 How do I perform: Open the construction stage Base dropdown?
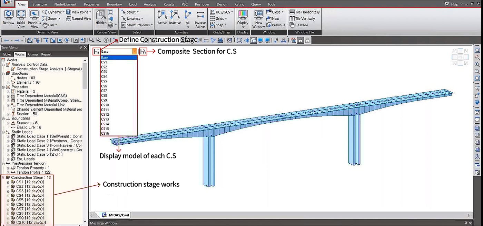click(134, 52)
